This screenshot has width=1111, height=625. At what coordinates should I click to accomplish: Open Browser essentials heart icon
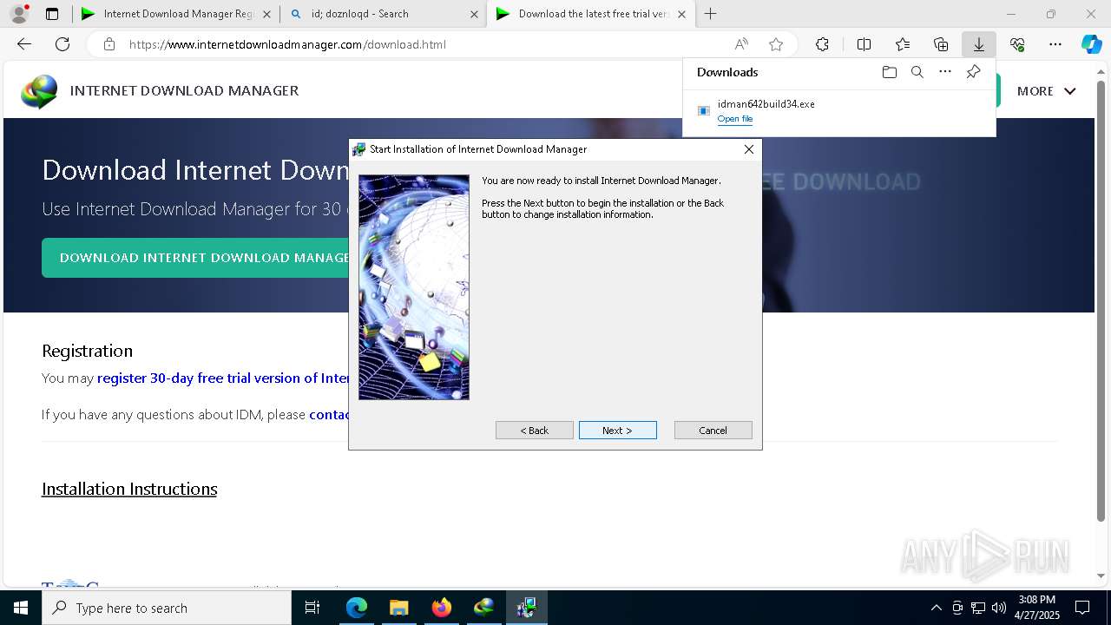point(1017,44)
